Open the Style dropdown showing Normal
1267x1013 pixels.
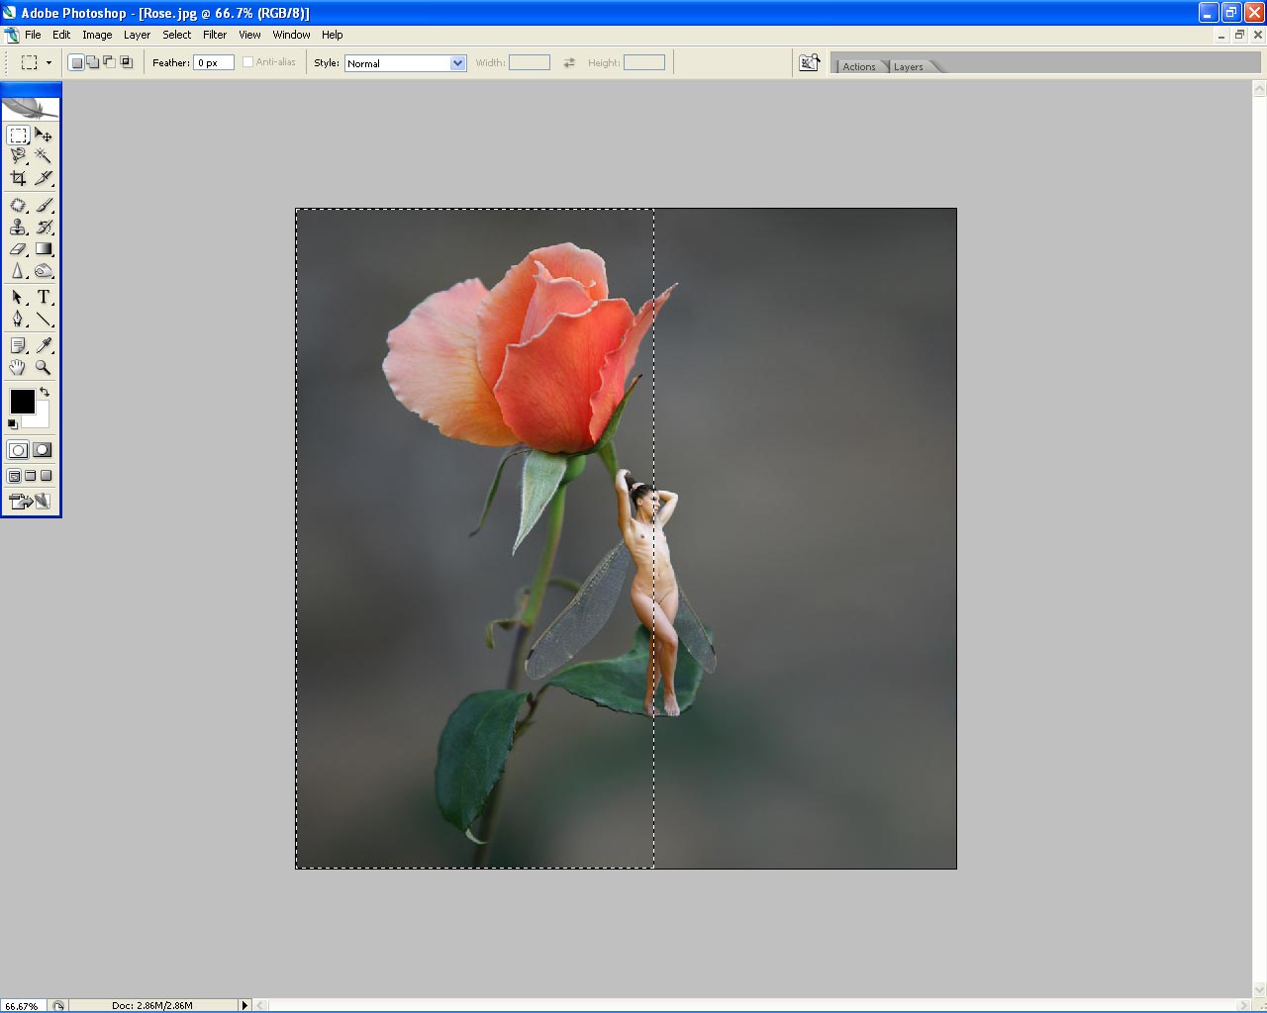click(x=405, y=62)
